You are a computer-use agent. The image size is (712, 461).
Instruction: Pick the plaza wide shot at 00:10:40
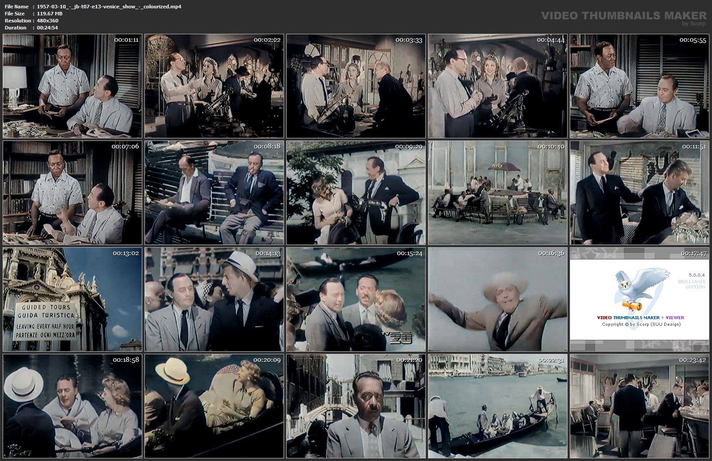pyautogui.click(x=498, y=193)
